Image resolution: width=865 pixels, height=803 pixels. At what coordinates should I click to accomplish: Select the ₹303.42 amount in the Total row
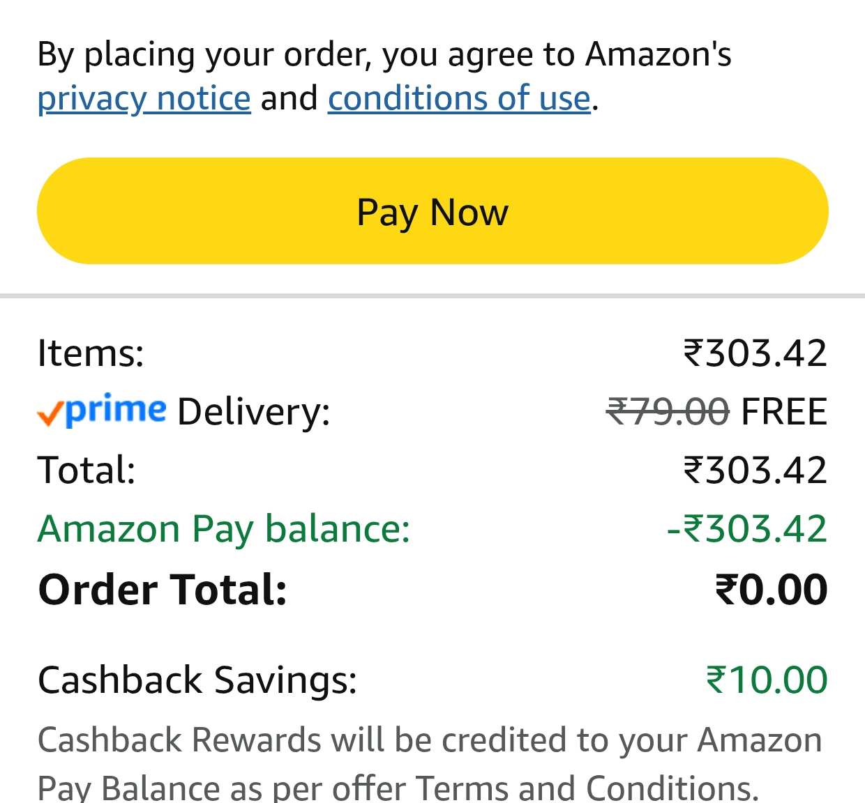pyautogui.click(x=755, y=470)
